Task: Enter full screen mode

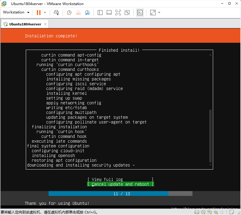Action: tap(118, 13)
